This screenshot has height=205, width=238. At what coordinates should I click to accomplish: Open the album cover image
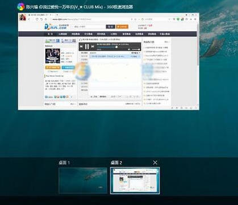point(53,56)
